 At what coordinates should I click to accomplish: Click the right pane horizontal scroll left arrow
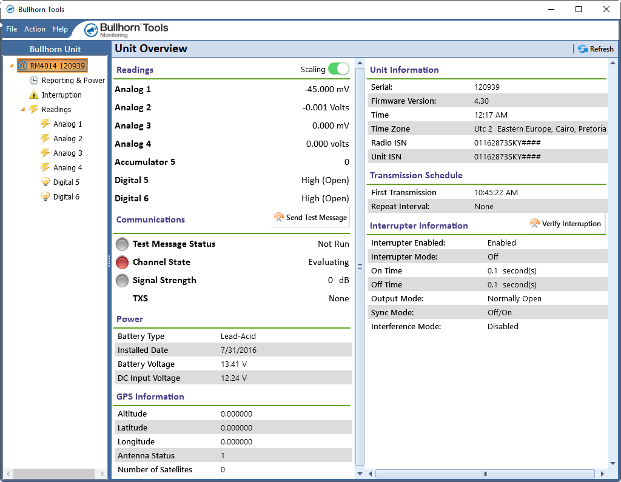[x=371, y=474]
